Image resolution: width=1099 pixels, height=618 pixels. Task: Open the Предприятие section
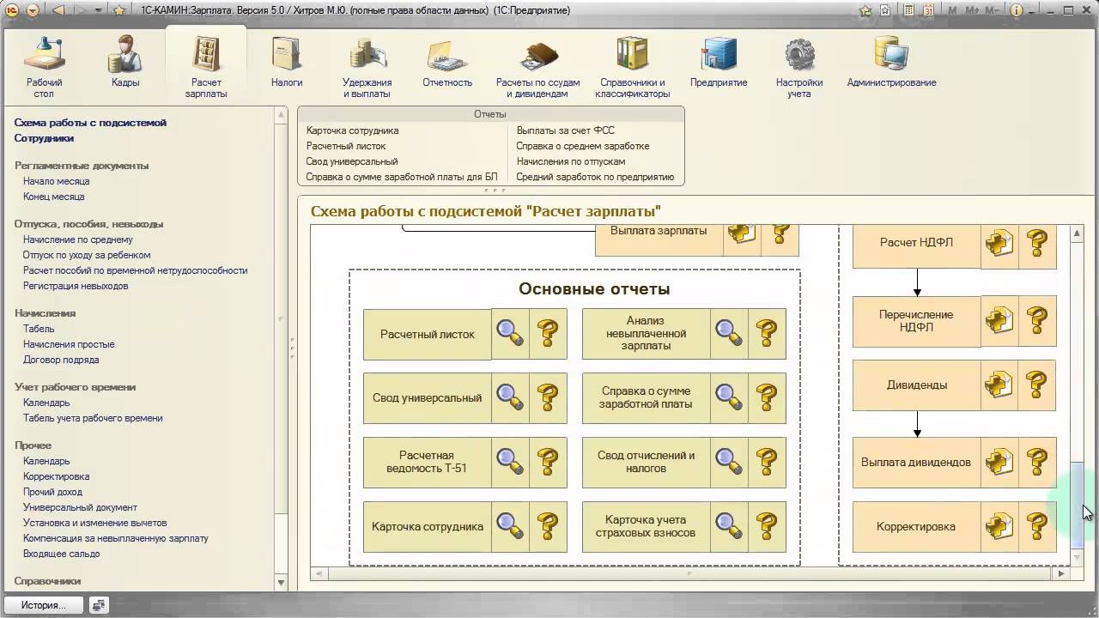point(719,62)
